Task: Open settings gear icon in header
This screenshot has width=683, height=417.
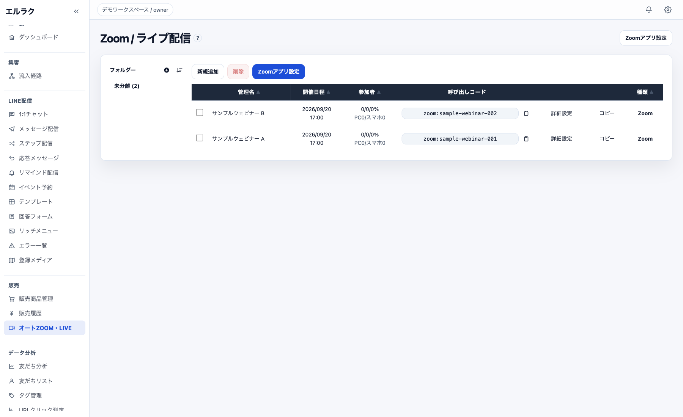Action: coord(668,10)
